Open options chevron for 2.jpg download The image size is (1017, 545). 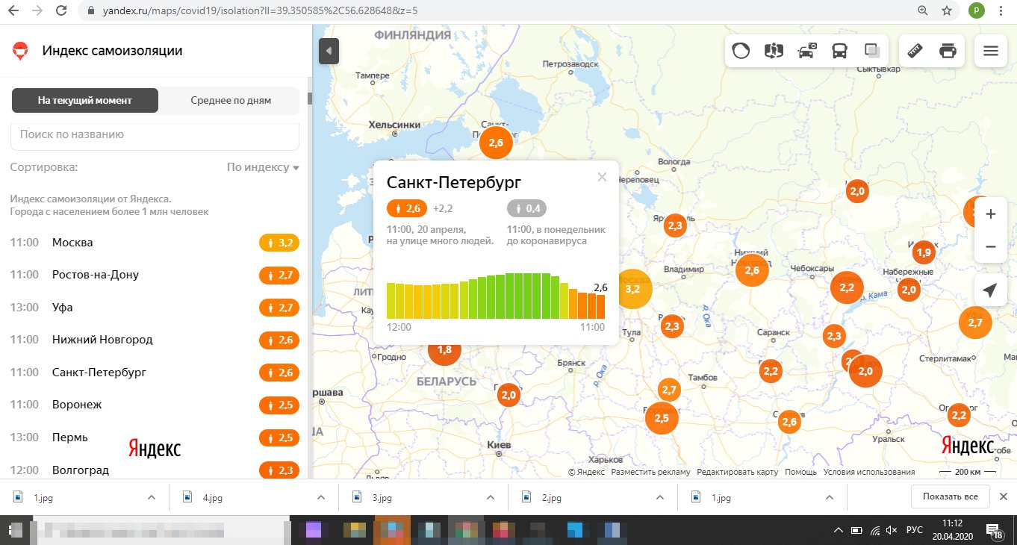661,497
